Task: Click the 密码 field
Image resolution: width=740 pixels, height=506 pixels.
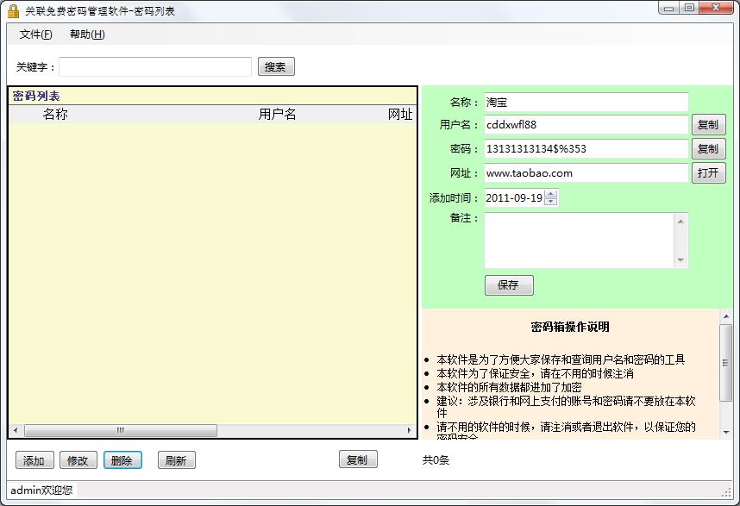Action: click(x=586, y=148)
